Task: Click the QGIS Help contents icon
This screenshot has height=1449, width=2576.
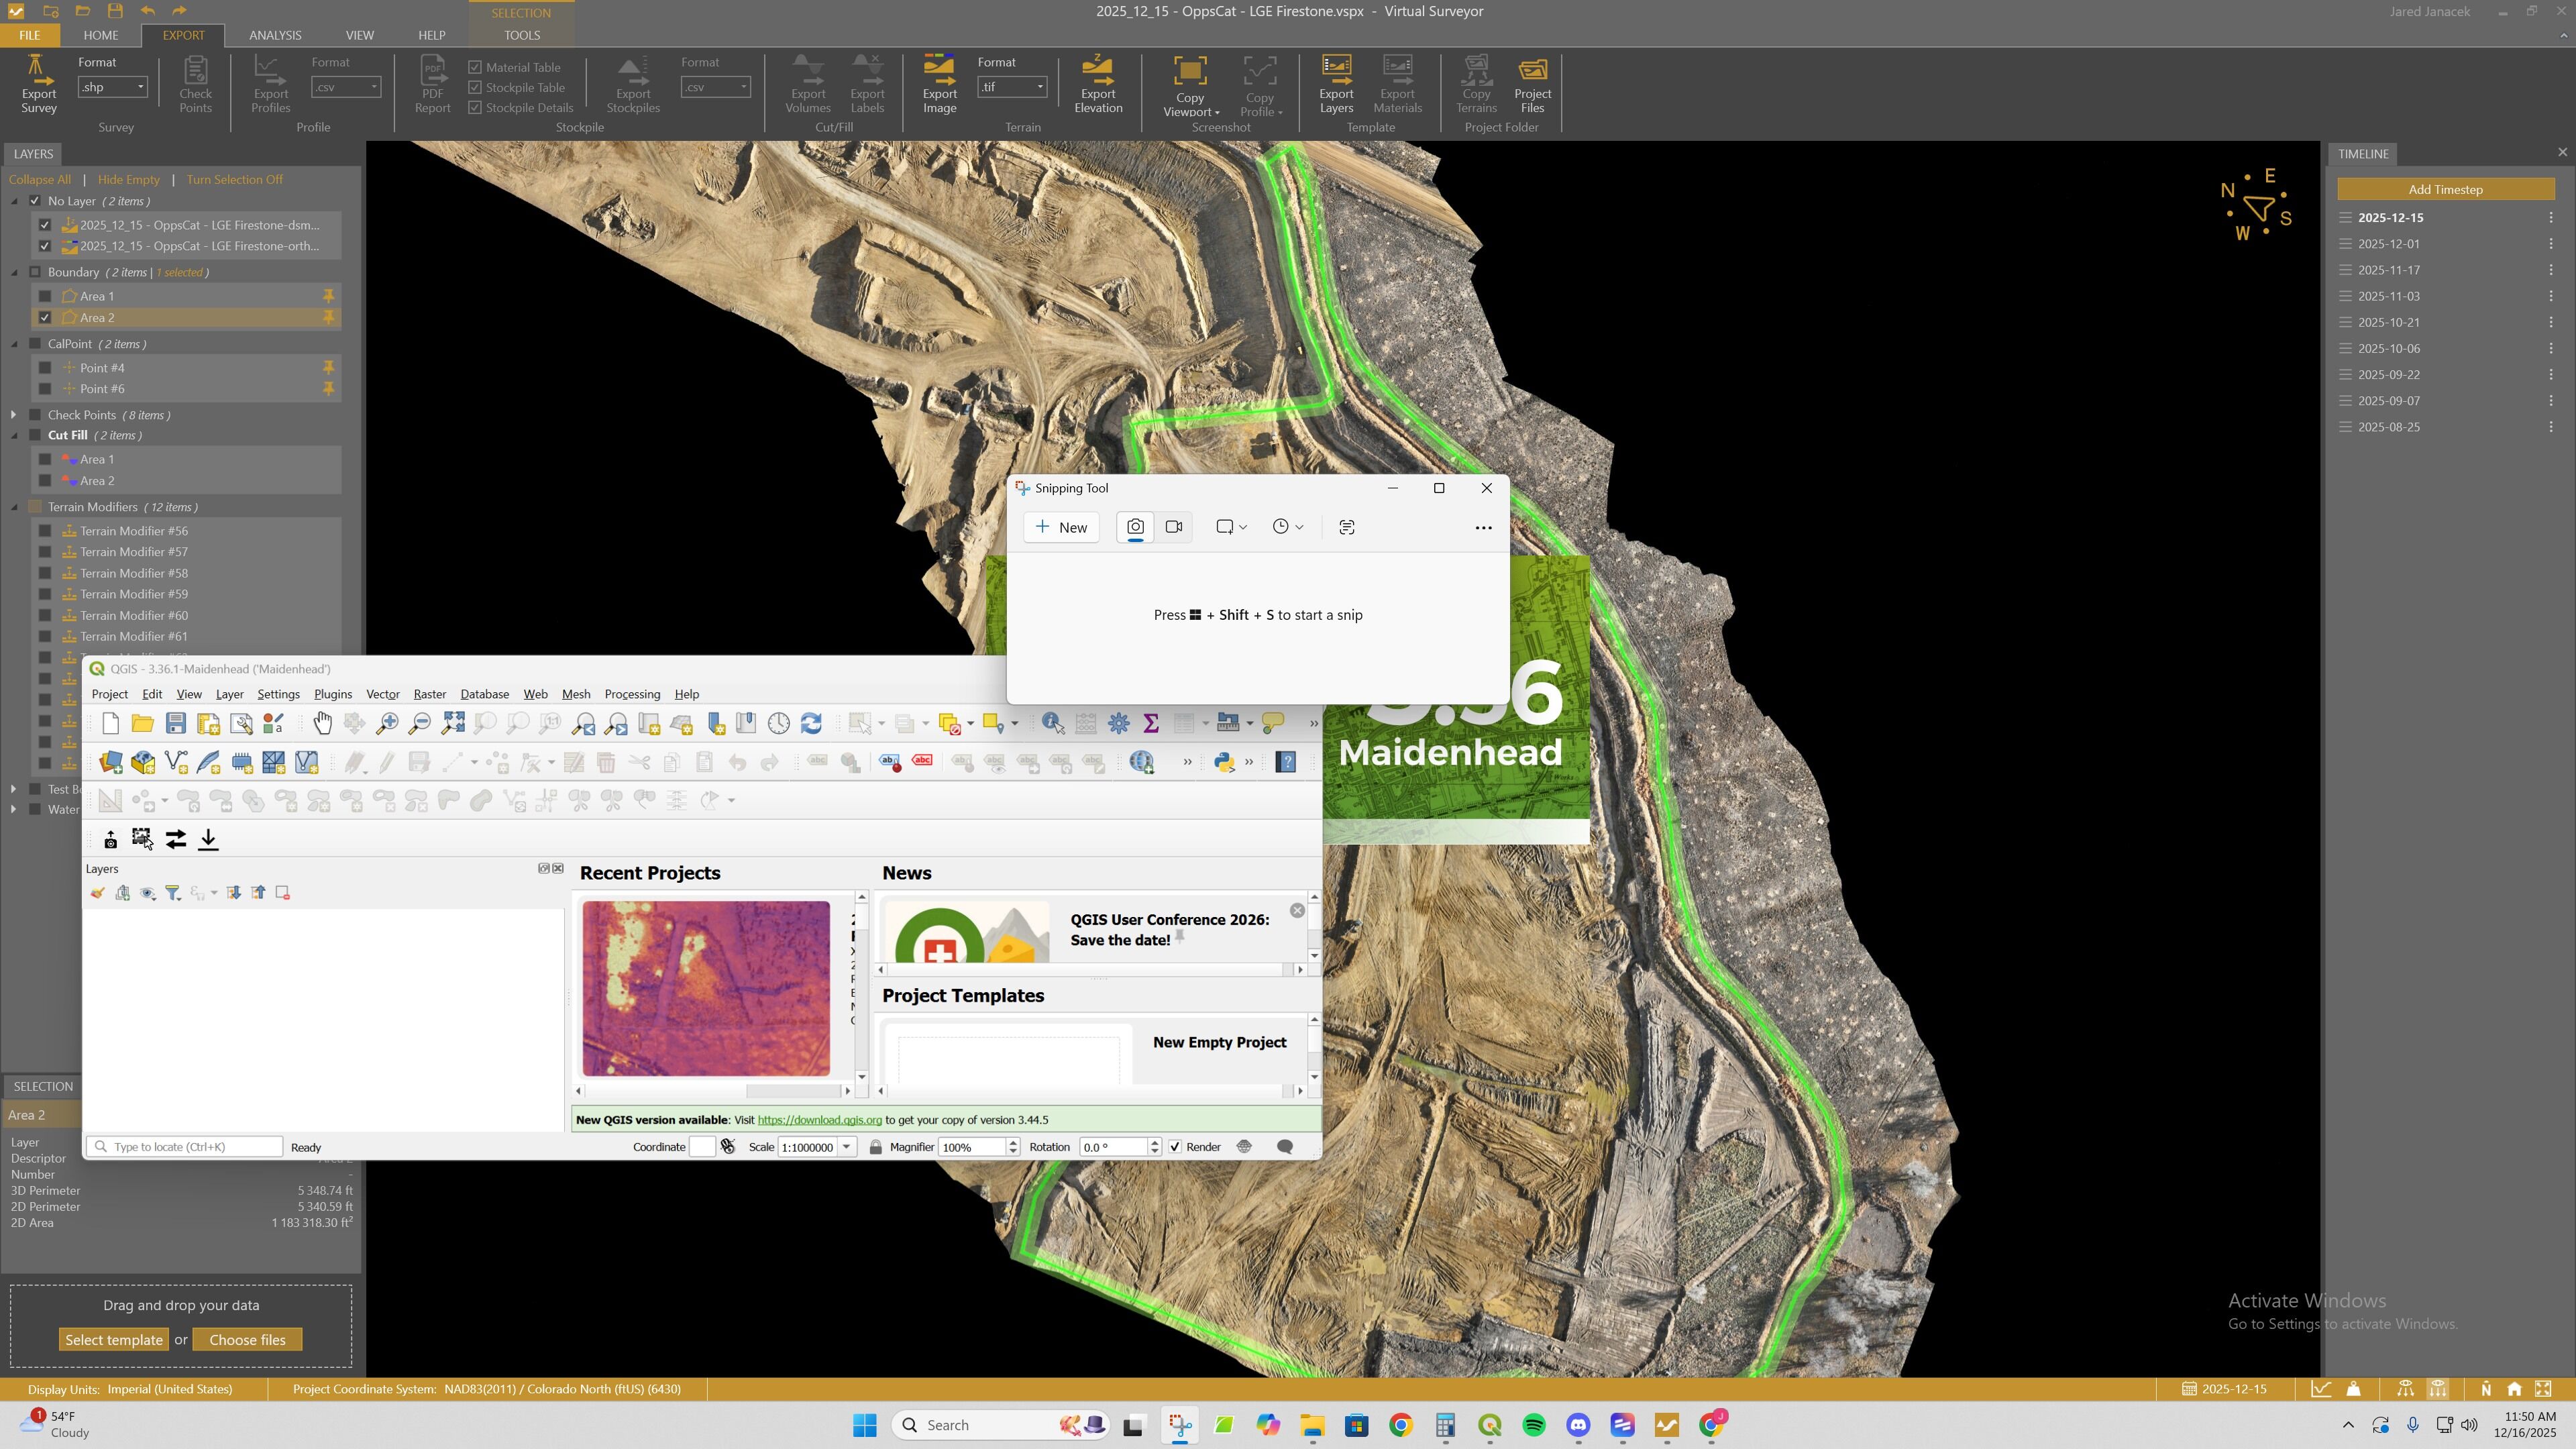Action: pyautogui.click(x=1286, y=762)
